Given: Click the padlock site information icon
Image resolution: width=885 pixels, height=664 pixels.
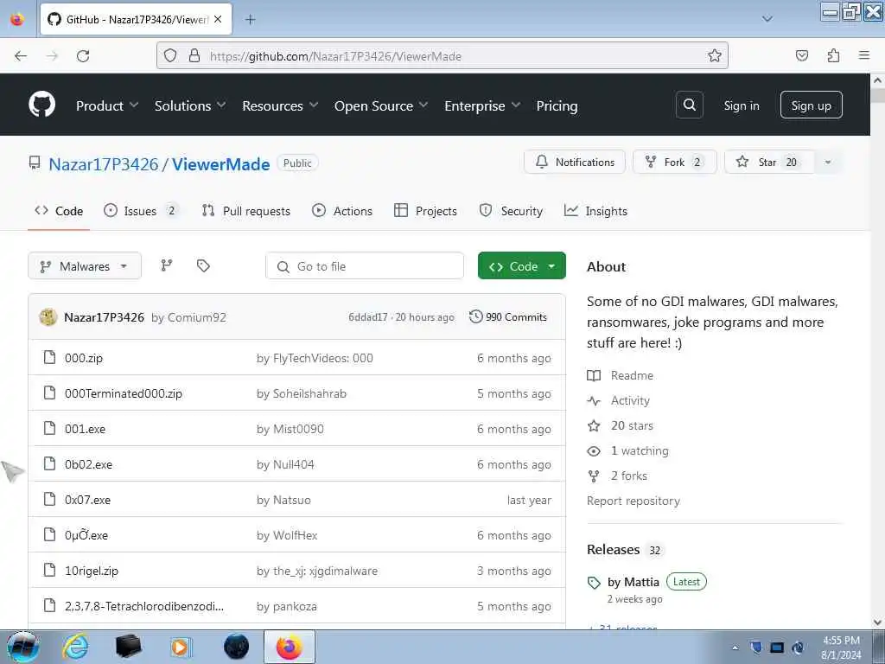Looking at the screenshot, I should pyautogui.click(x=194, y=55).
